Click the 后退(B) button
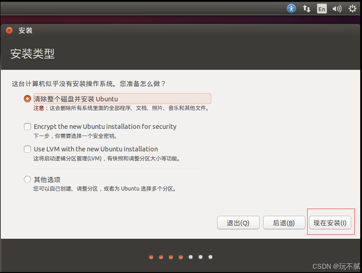 [284, 223]
